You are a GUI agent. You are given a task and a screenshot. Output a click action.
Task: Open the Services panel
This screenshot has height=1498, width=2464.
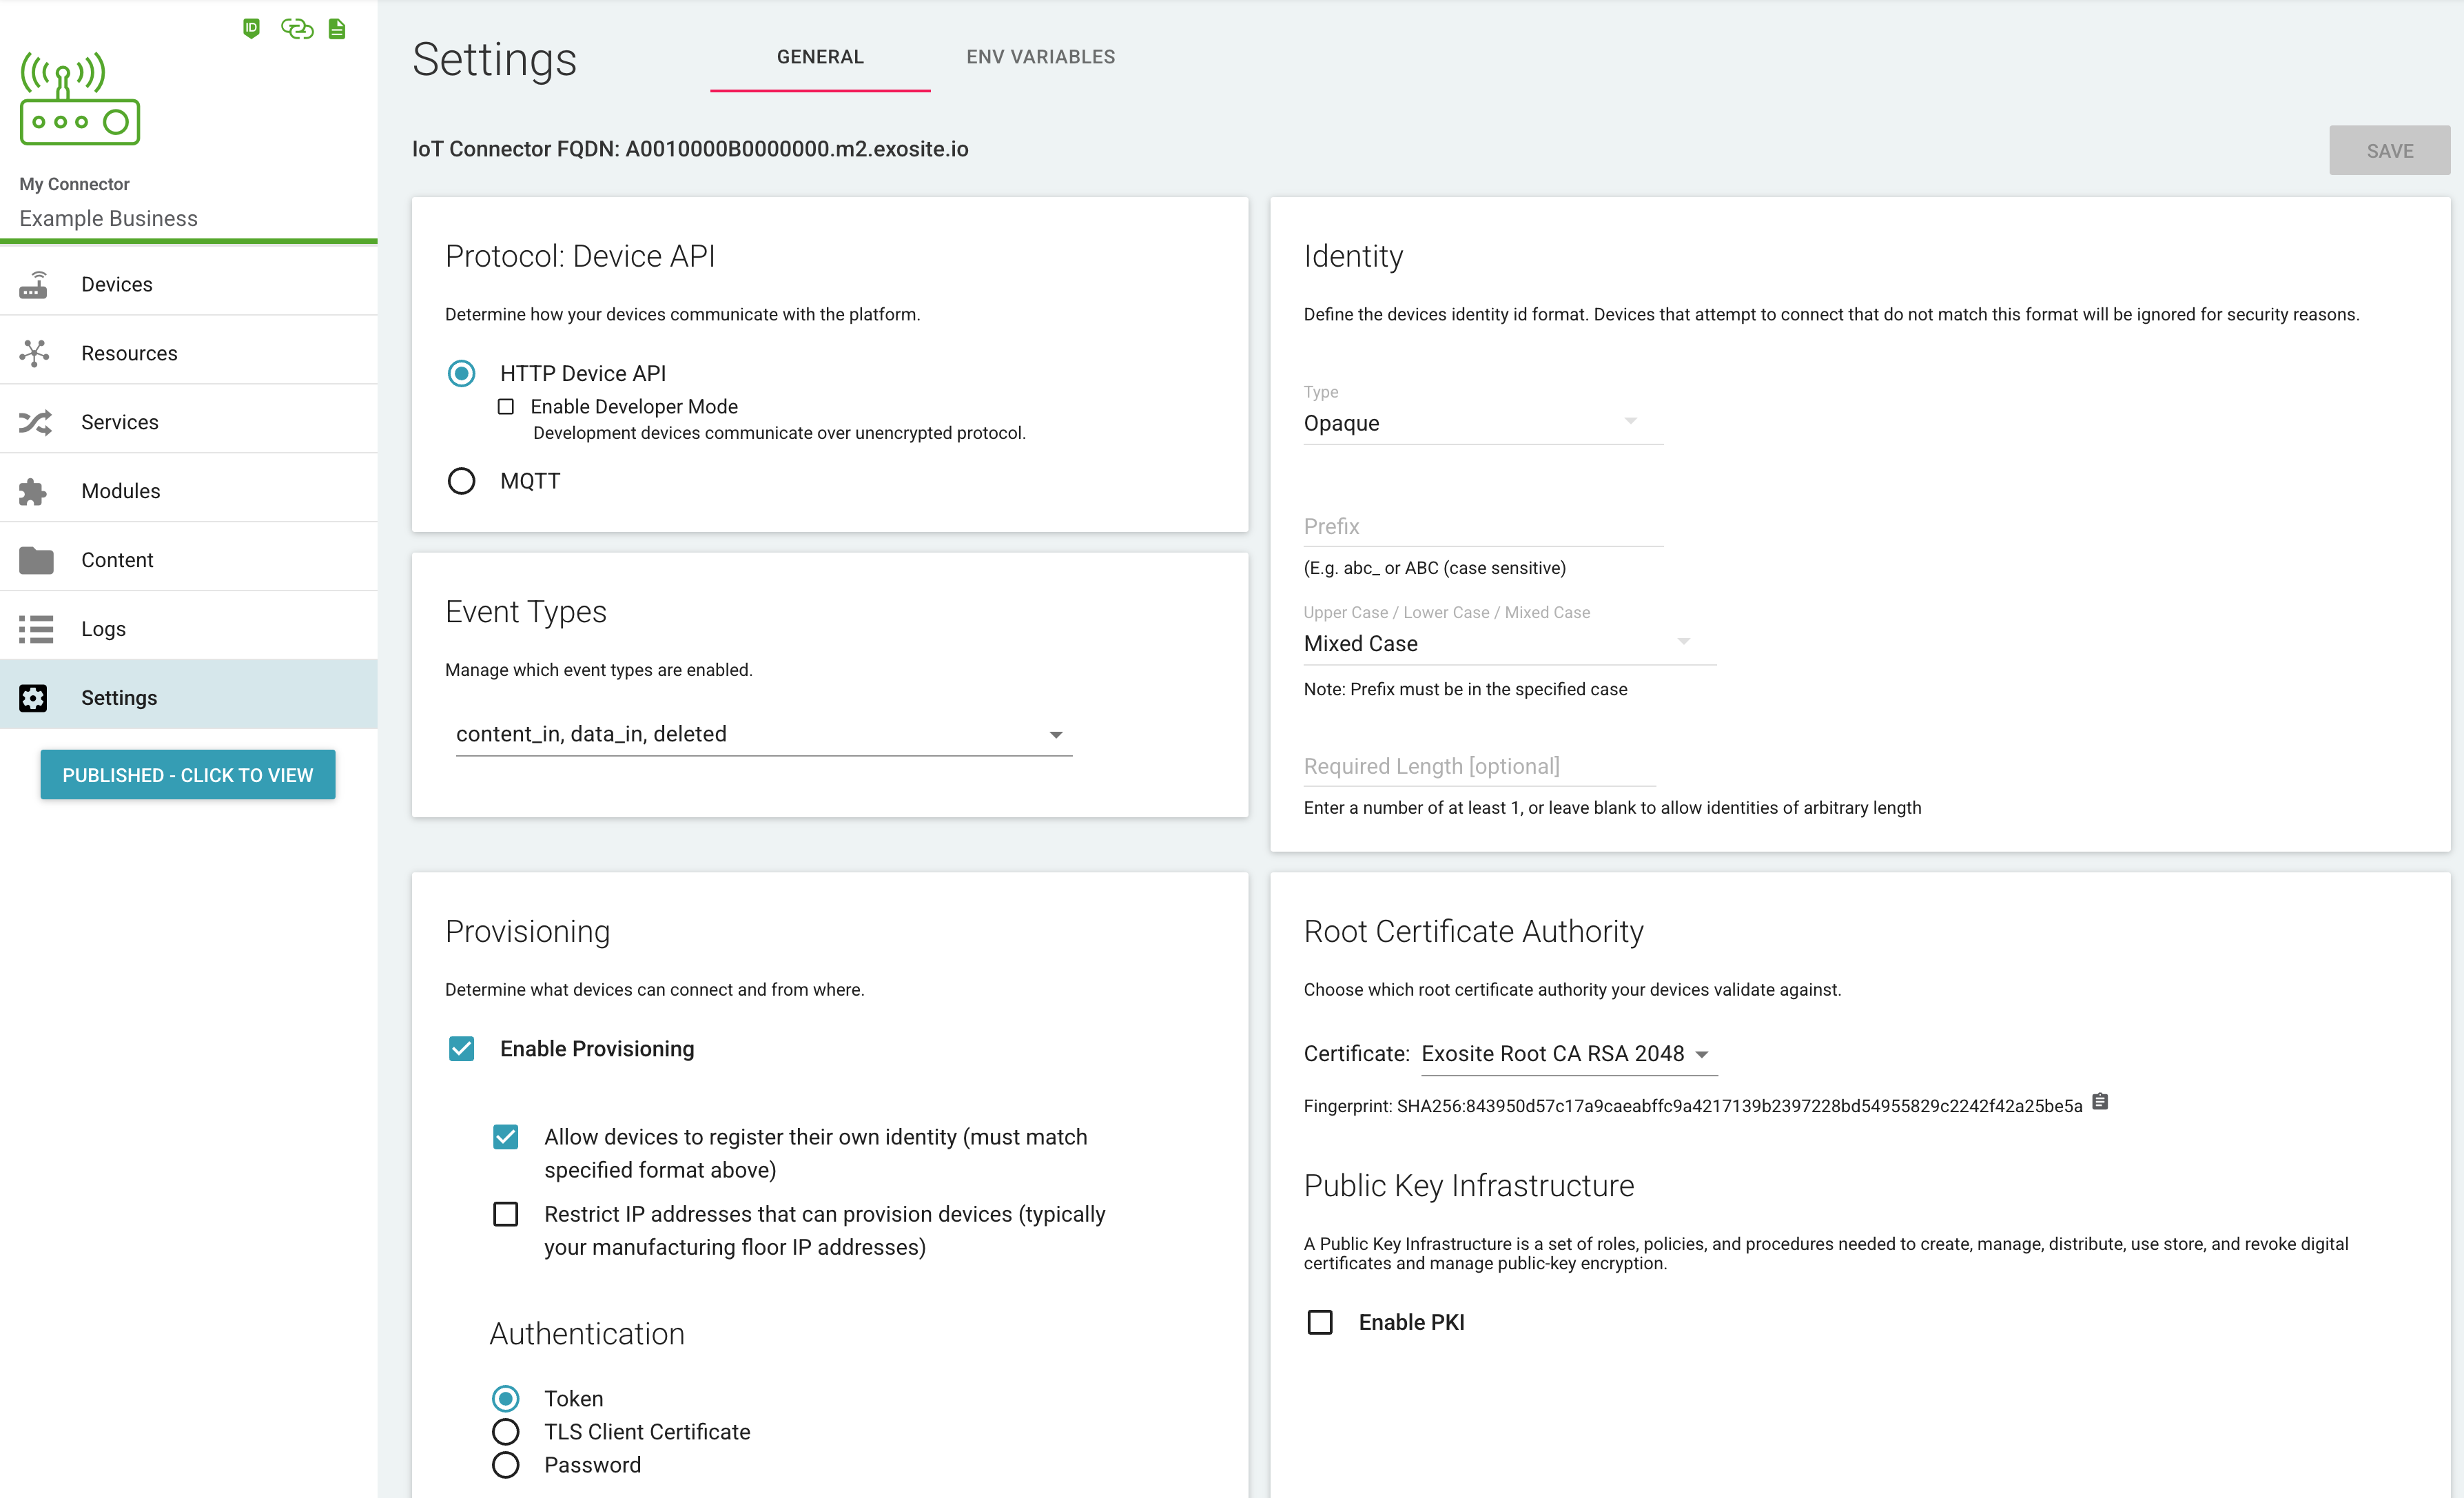point(120,421)
